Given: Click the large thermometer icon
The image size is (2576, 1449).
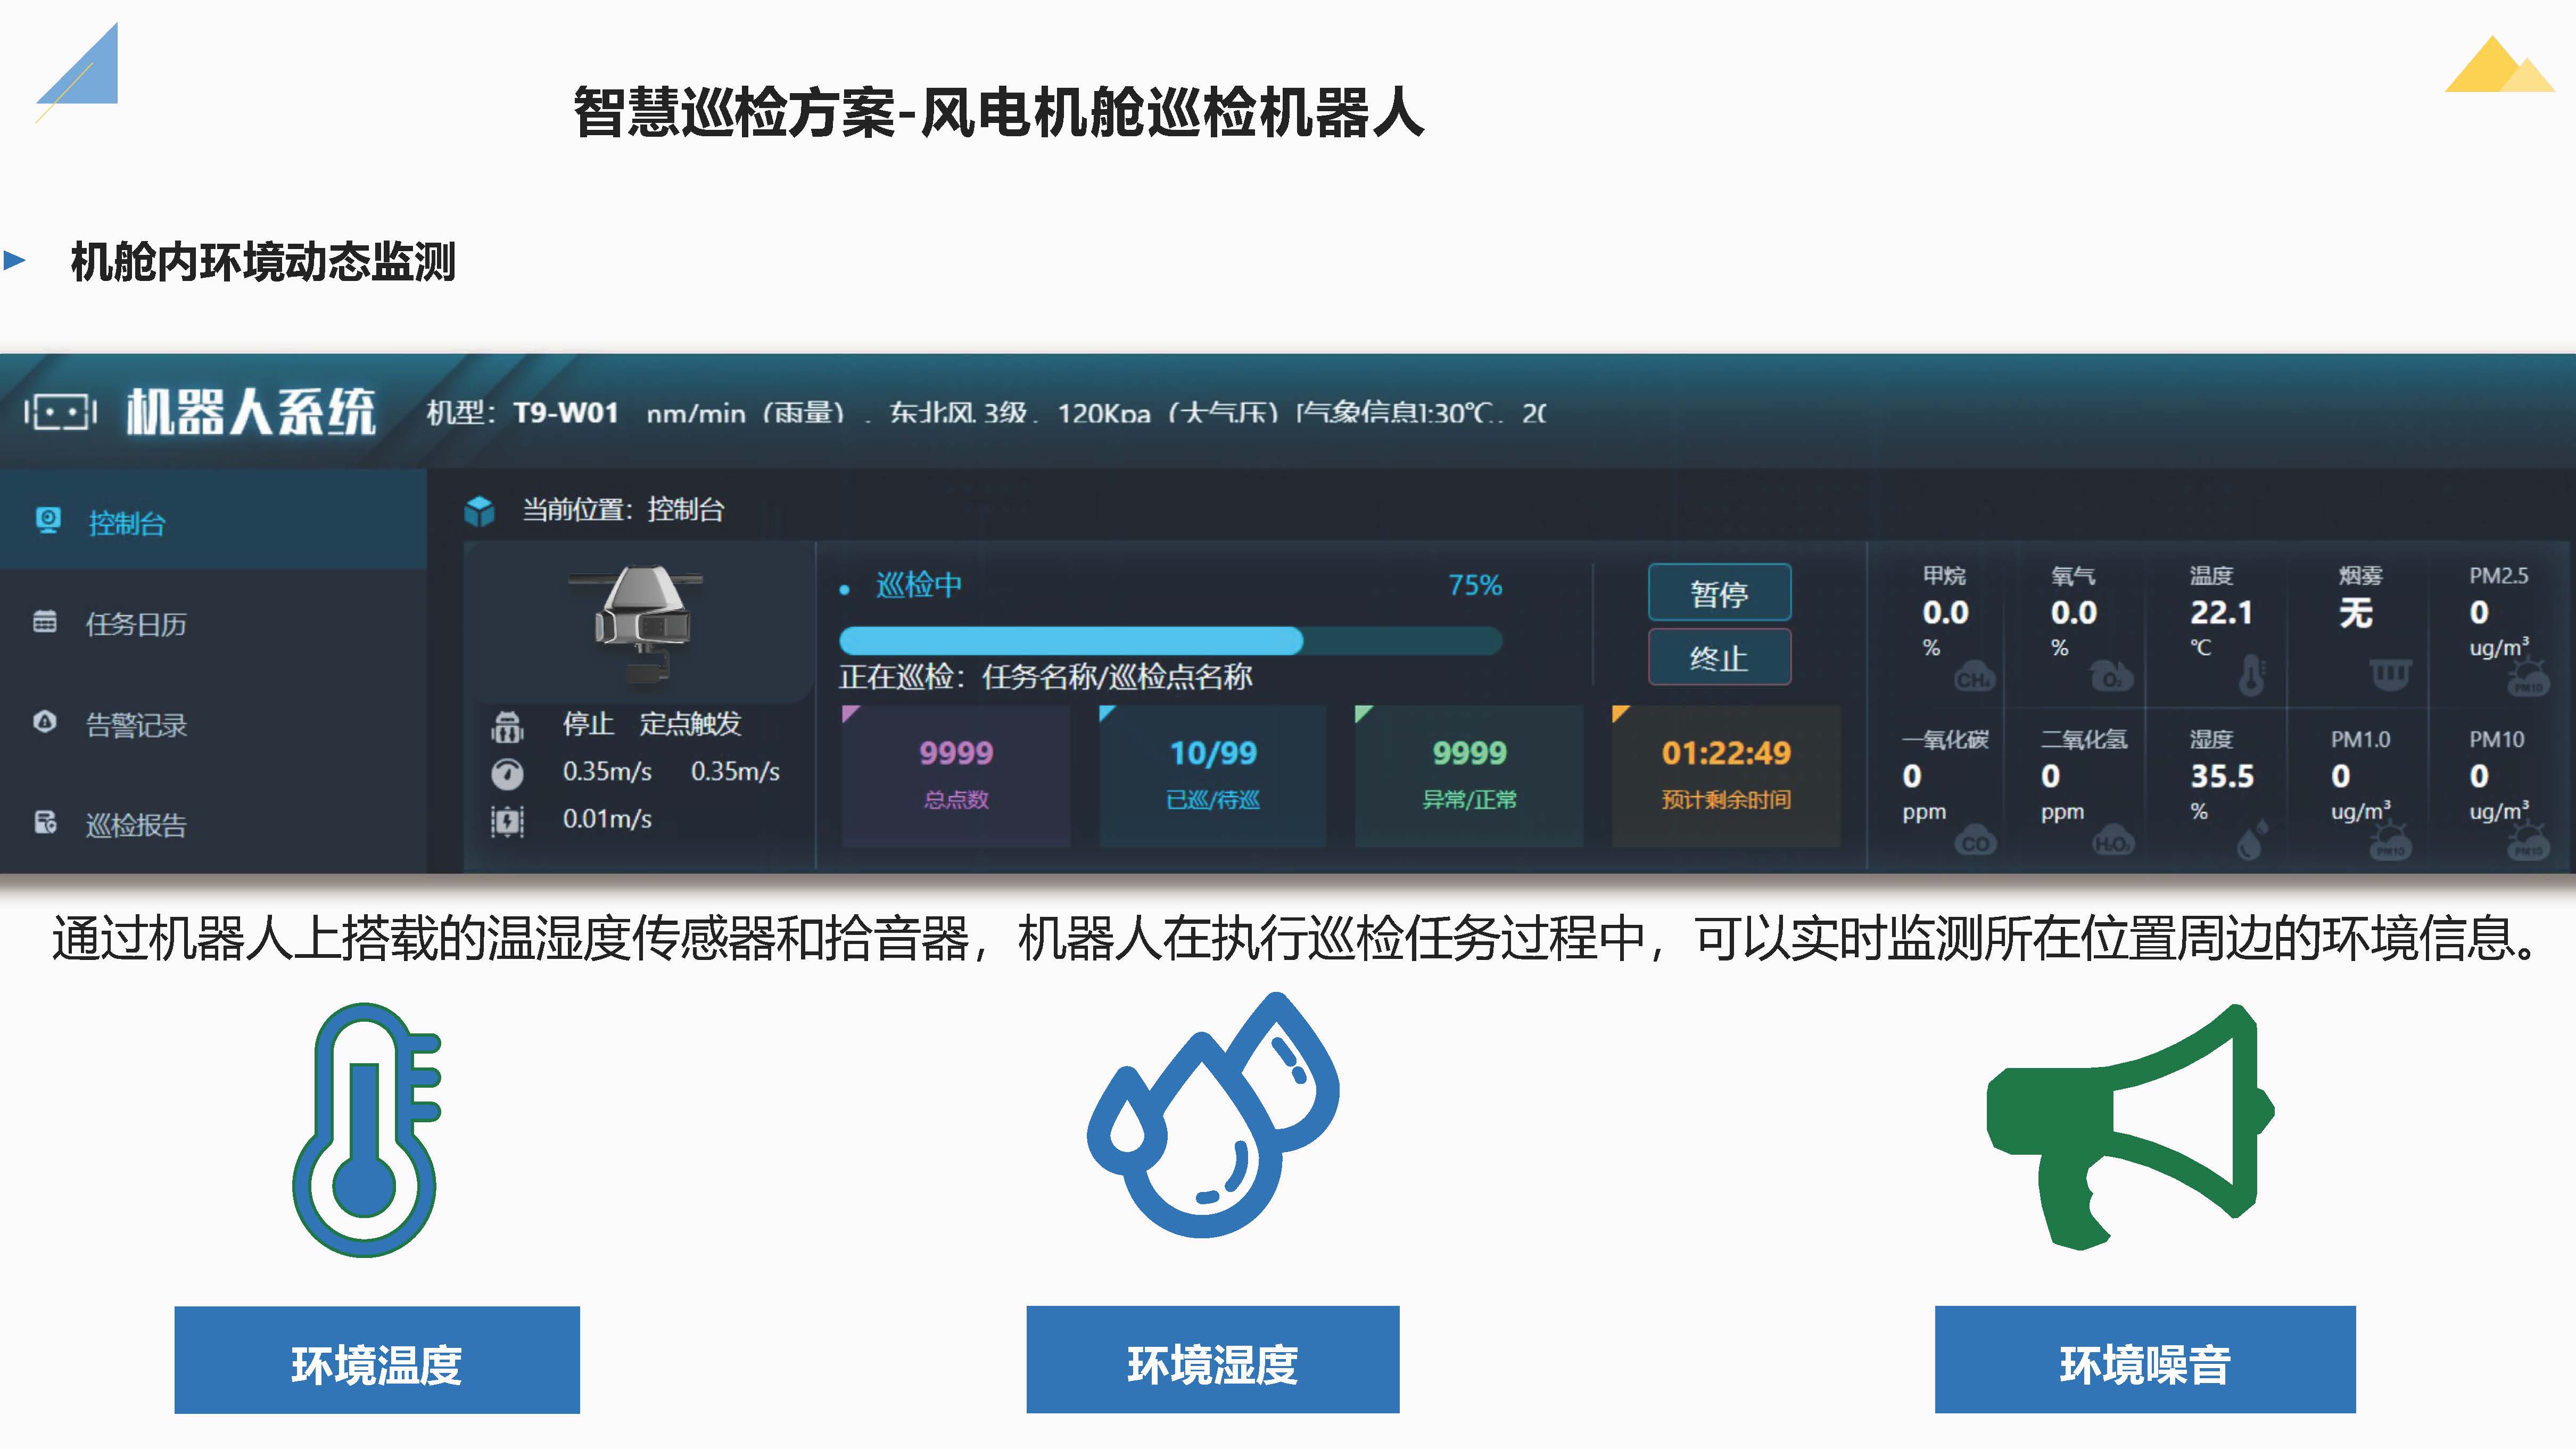Looking at the screenshot, I should [x=366, y=1130].
